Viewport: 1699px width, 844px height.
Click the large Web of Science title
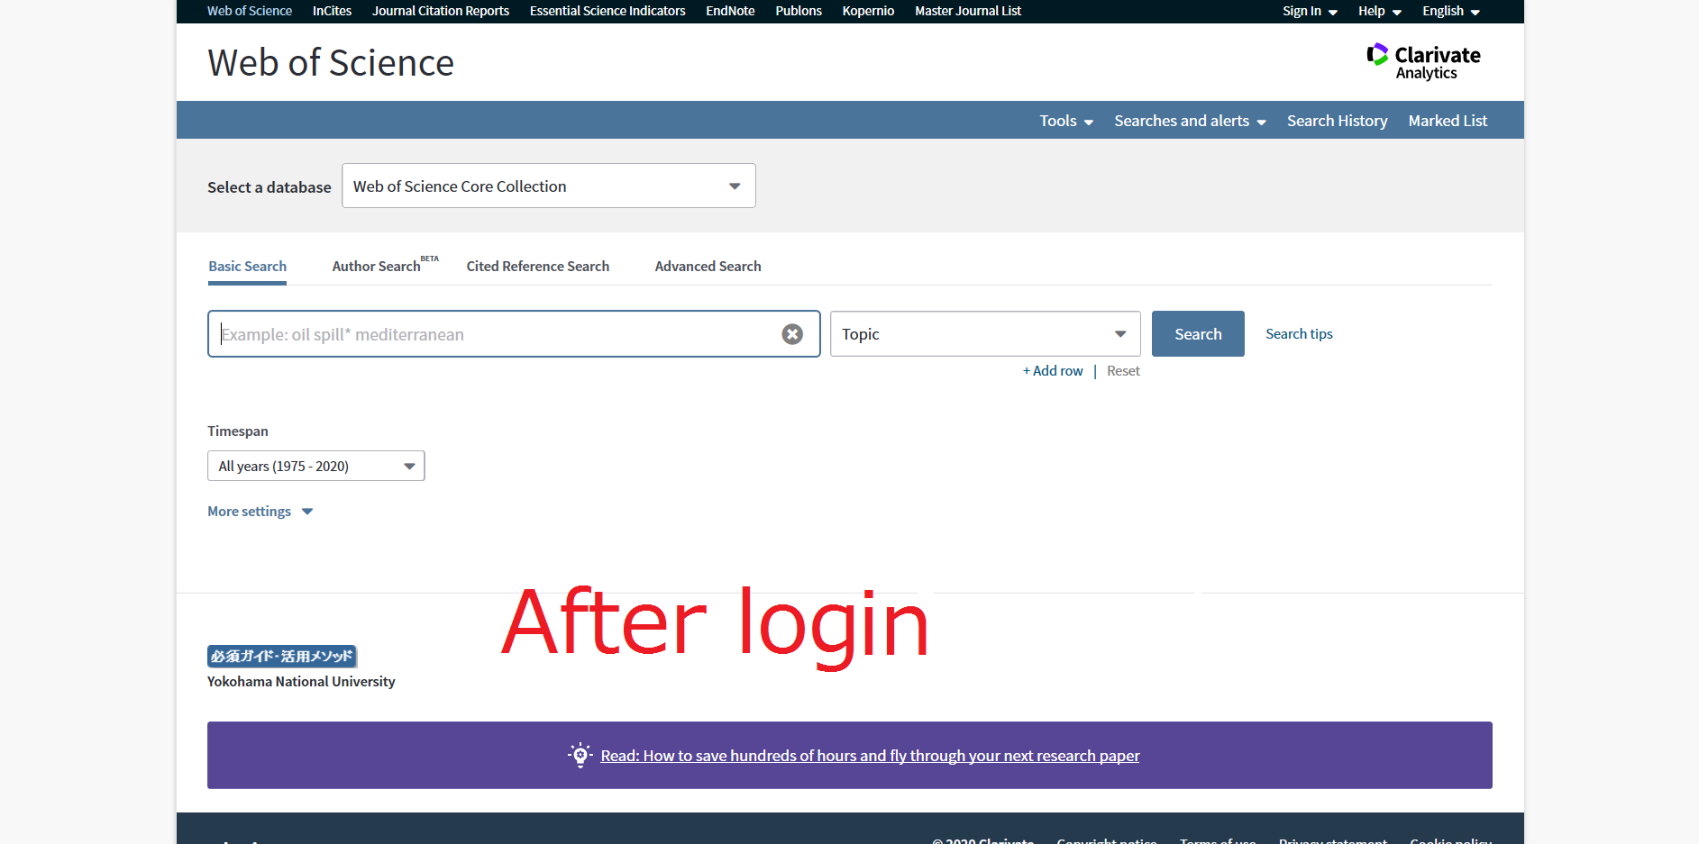[x=331, y=63]
